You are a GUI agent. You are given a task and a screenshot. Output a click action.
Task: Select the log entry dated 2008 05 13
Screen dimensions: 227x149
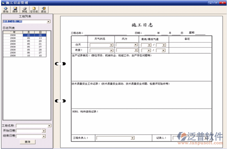[x=25, y=38]
